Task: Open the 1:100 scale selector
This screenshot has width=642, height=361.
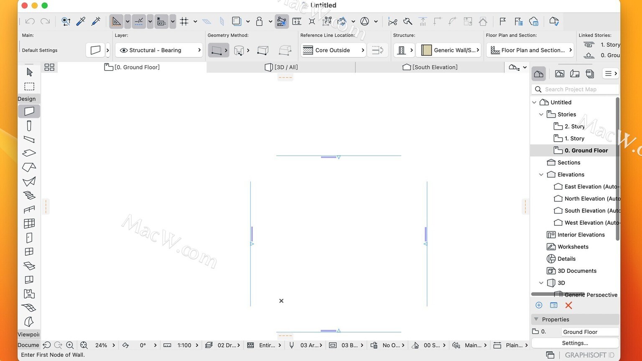Action: pyautogui.click(x=184, y=345)
